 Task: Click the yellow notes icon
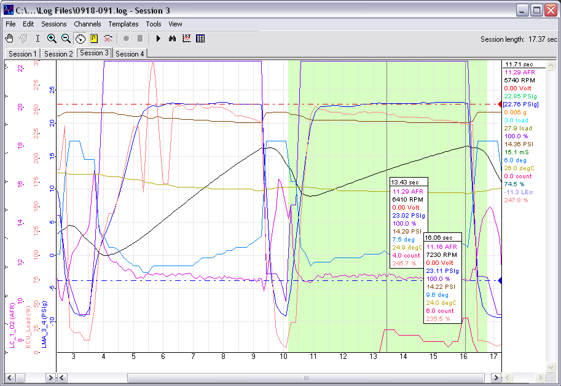(94, 38)
